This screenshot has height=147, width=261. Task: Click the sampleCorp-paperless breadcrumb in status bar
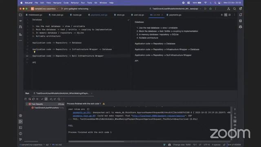pos(31,145)
